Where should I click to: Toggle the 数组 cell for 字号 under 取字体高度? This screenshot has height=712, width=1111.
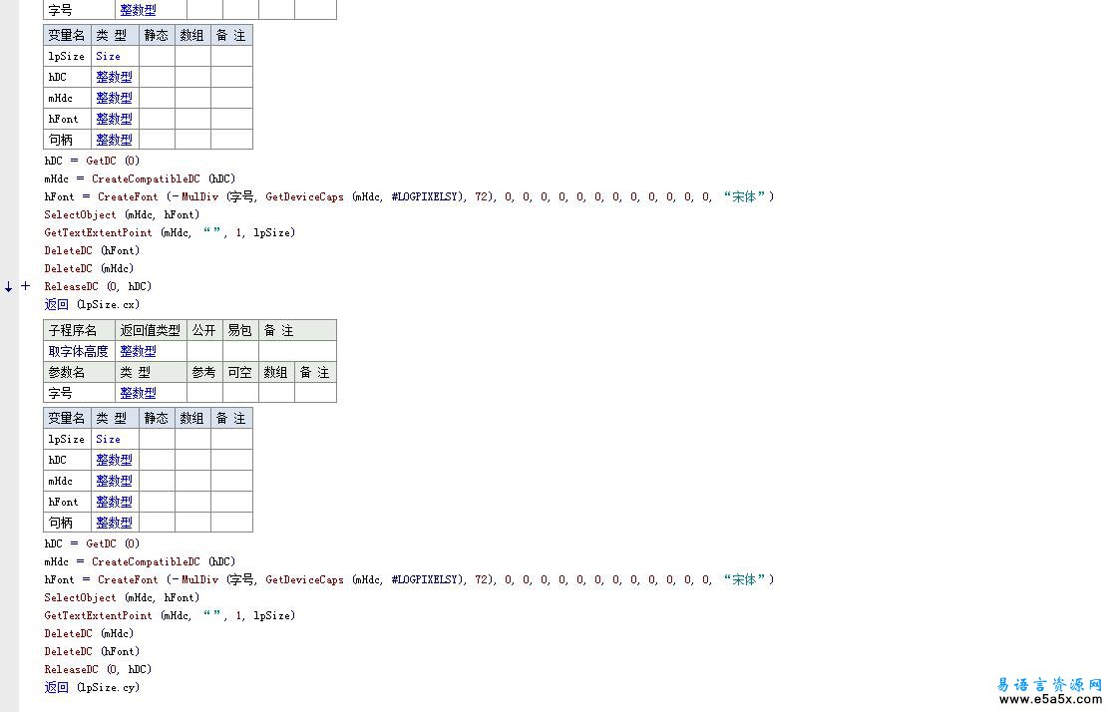coord(276,393)
